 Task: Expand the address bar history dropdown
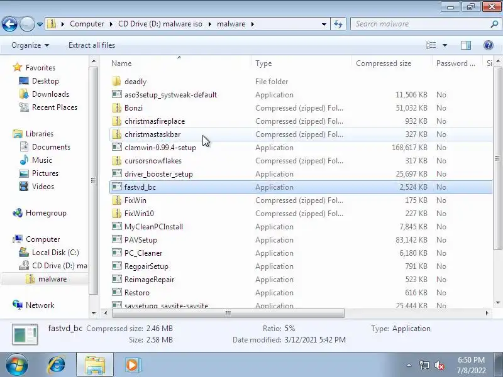pyautogui.click(x=324, y=25)
